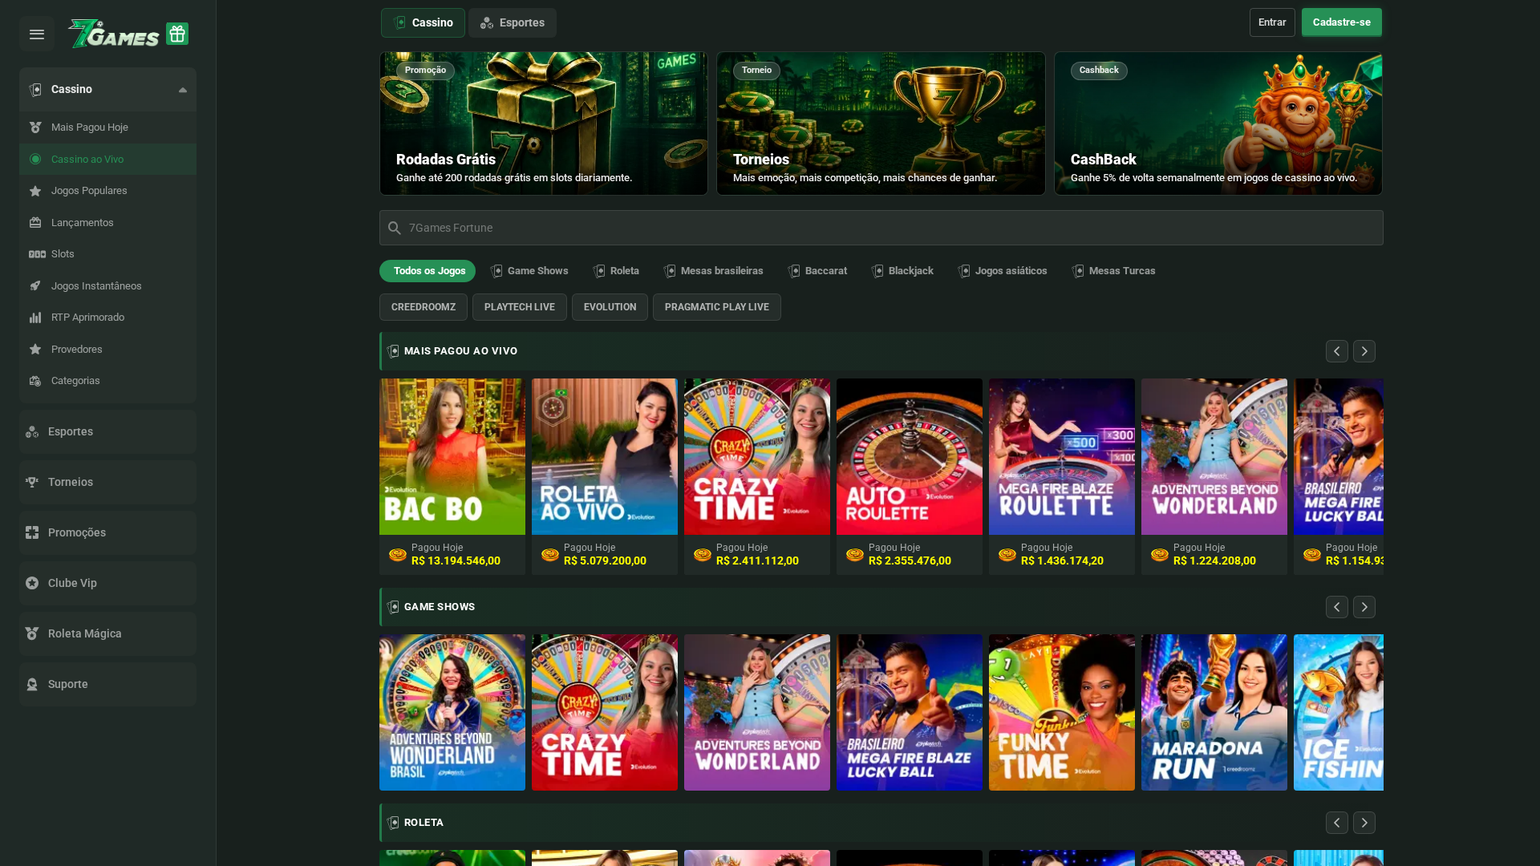Viewport: 1540px width, 866px height.
Task: Click the R$ 5.079.200,00 payout amount
Action: tap(605, 561)
